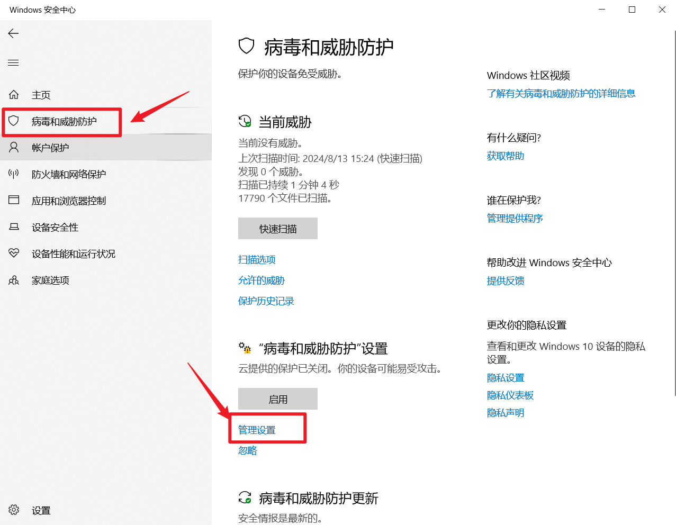The image size is (676, 525).
Task: View 保护历史记录
Action: 266,301
